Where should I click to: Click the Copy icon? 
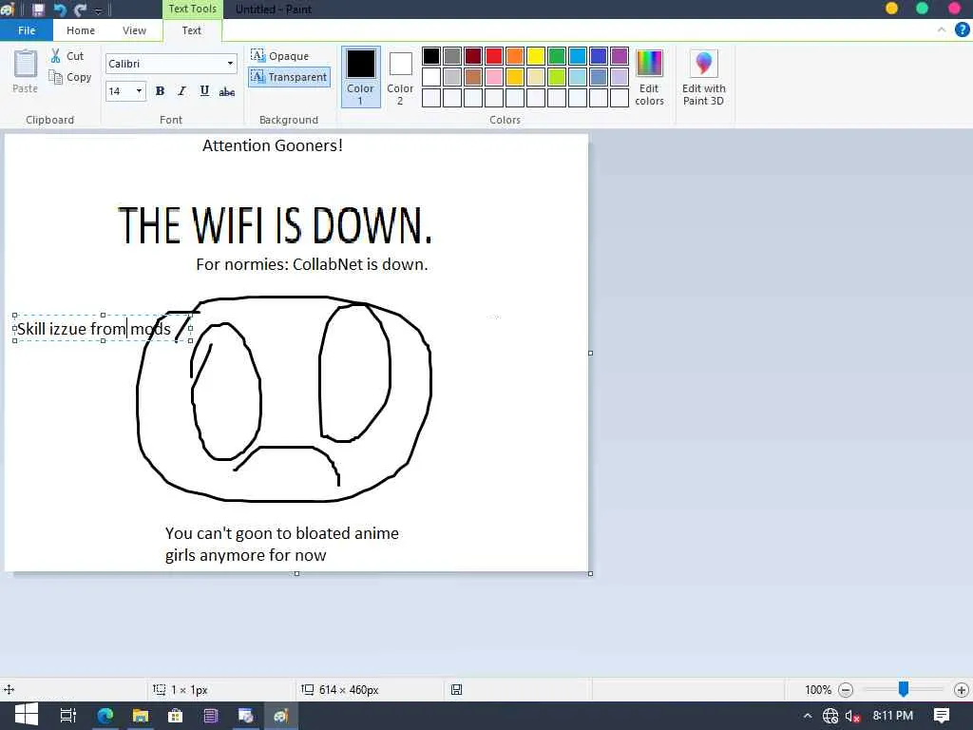56,78
